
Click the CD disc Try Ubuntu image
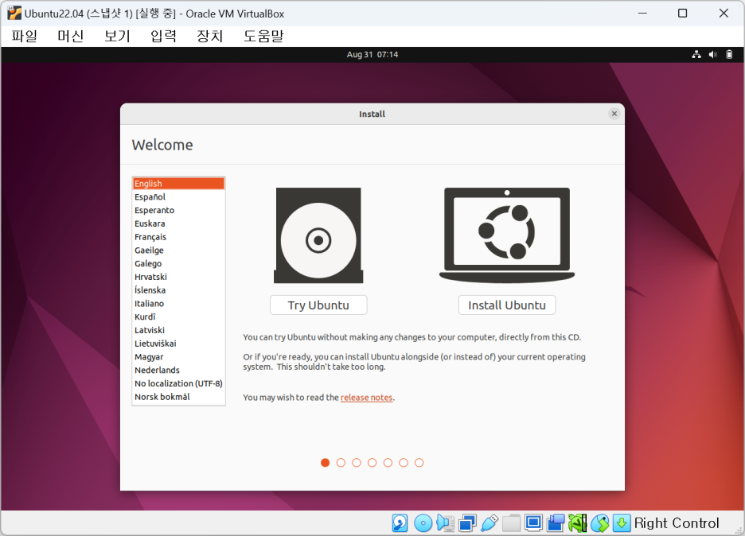click(x=318, y=235)
